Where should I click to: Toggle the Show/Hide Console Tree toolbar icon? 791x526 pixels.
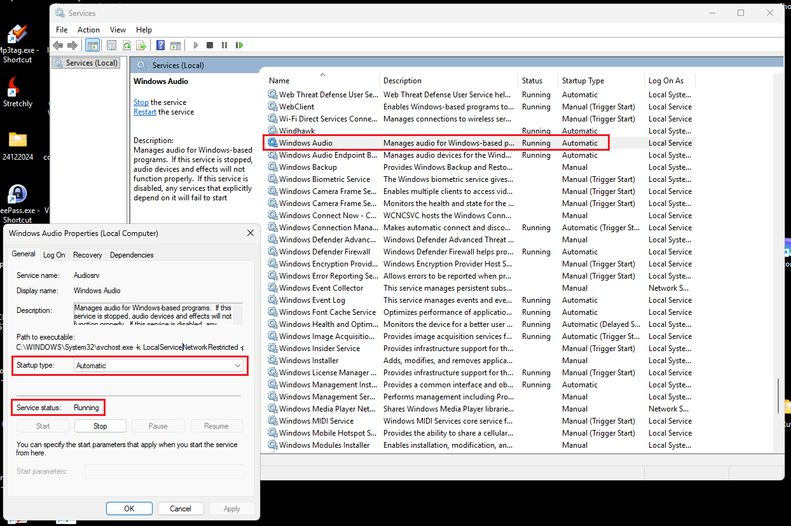92,45
